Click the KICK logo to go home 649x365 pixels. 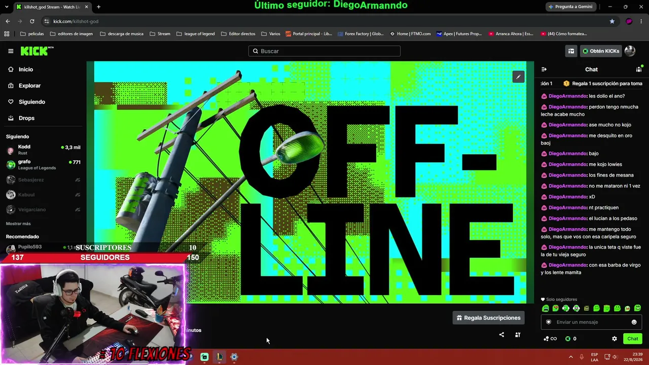37,51
